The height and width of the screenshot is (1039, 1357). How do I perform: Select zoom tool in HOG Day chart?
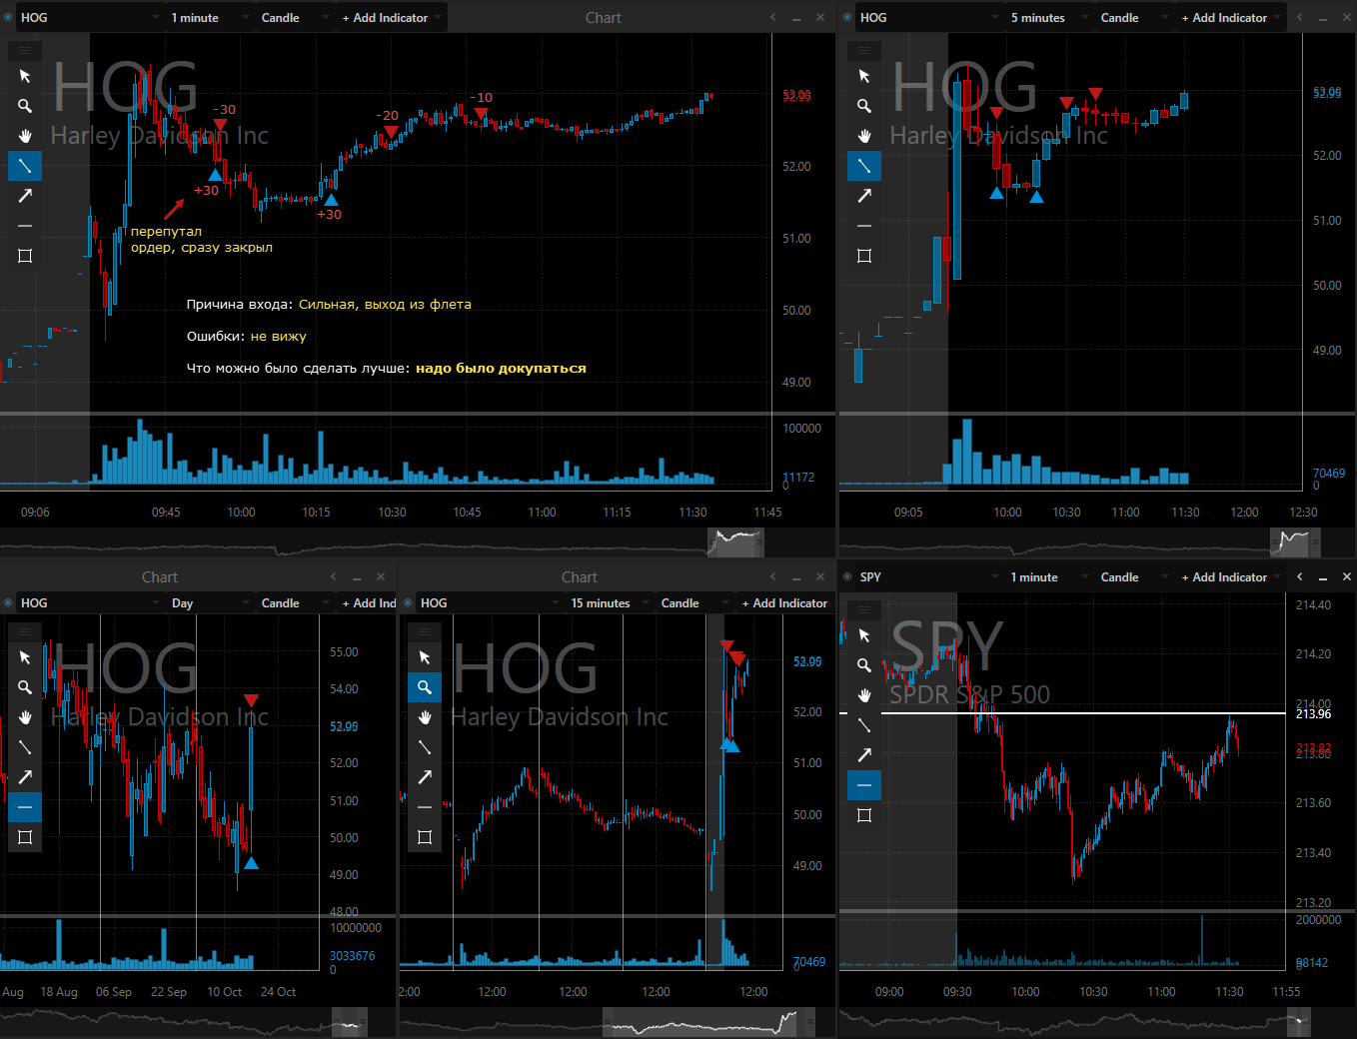(25, 687)
